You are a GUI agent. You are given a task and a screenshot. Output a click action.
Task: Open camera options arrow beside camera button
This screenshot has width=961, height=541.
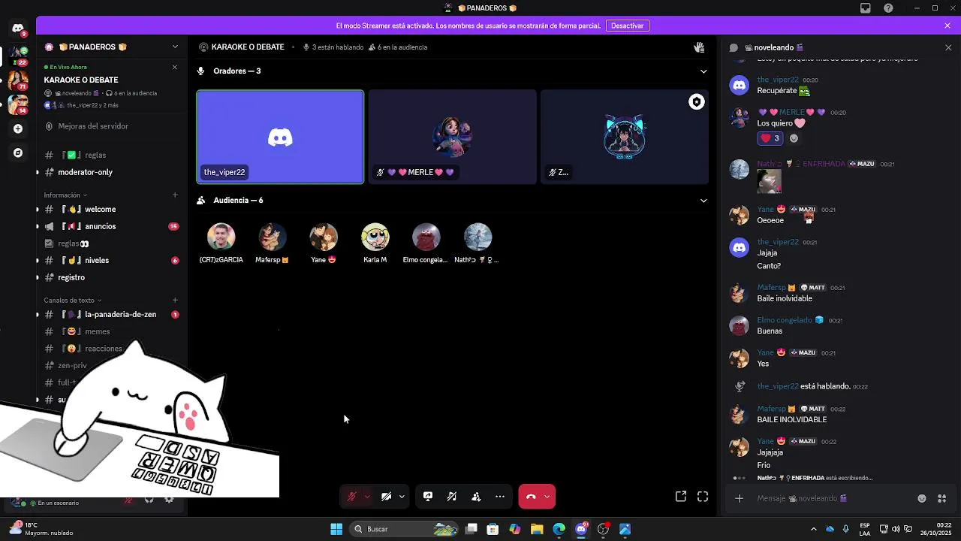pos(402,497)
